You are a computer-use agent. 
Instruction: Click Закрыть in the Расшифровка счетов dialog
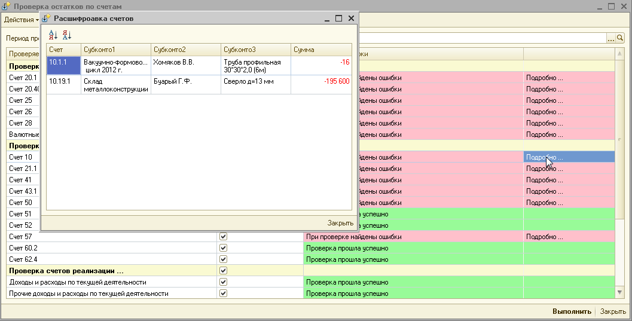340,223
